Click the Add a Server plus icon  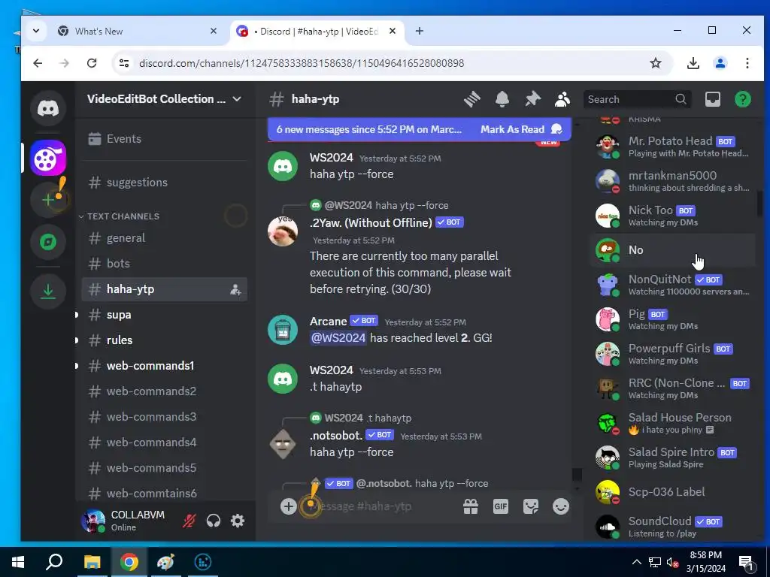(48, 200)
